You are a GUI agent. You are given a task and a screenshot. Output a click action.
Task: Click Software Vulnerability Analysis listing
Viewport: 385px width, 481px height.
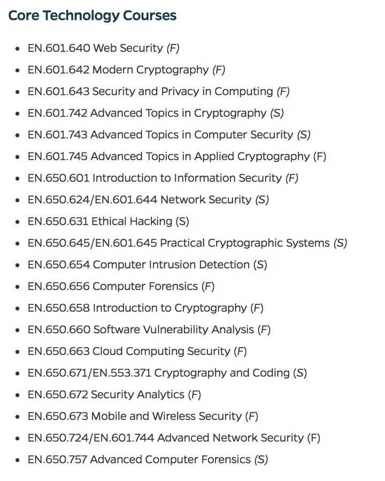[x=149, y=330]
